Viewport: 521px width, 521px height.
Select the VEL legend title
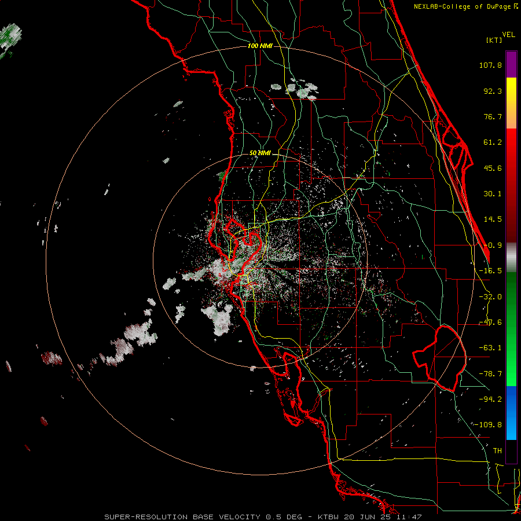point(508,35)
